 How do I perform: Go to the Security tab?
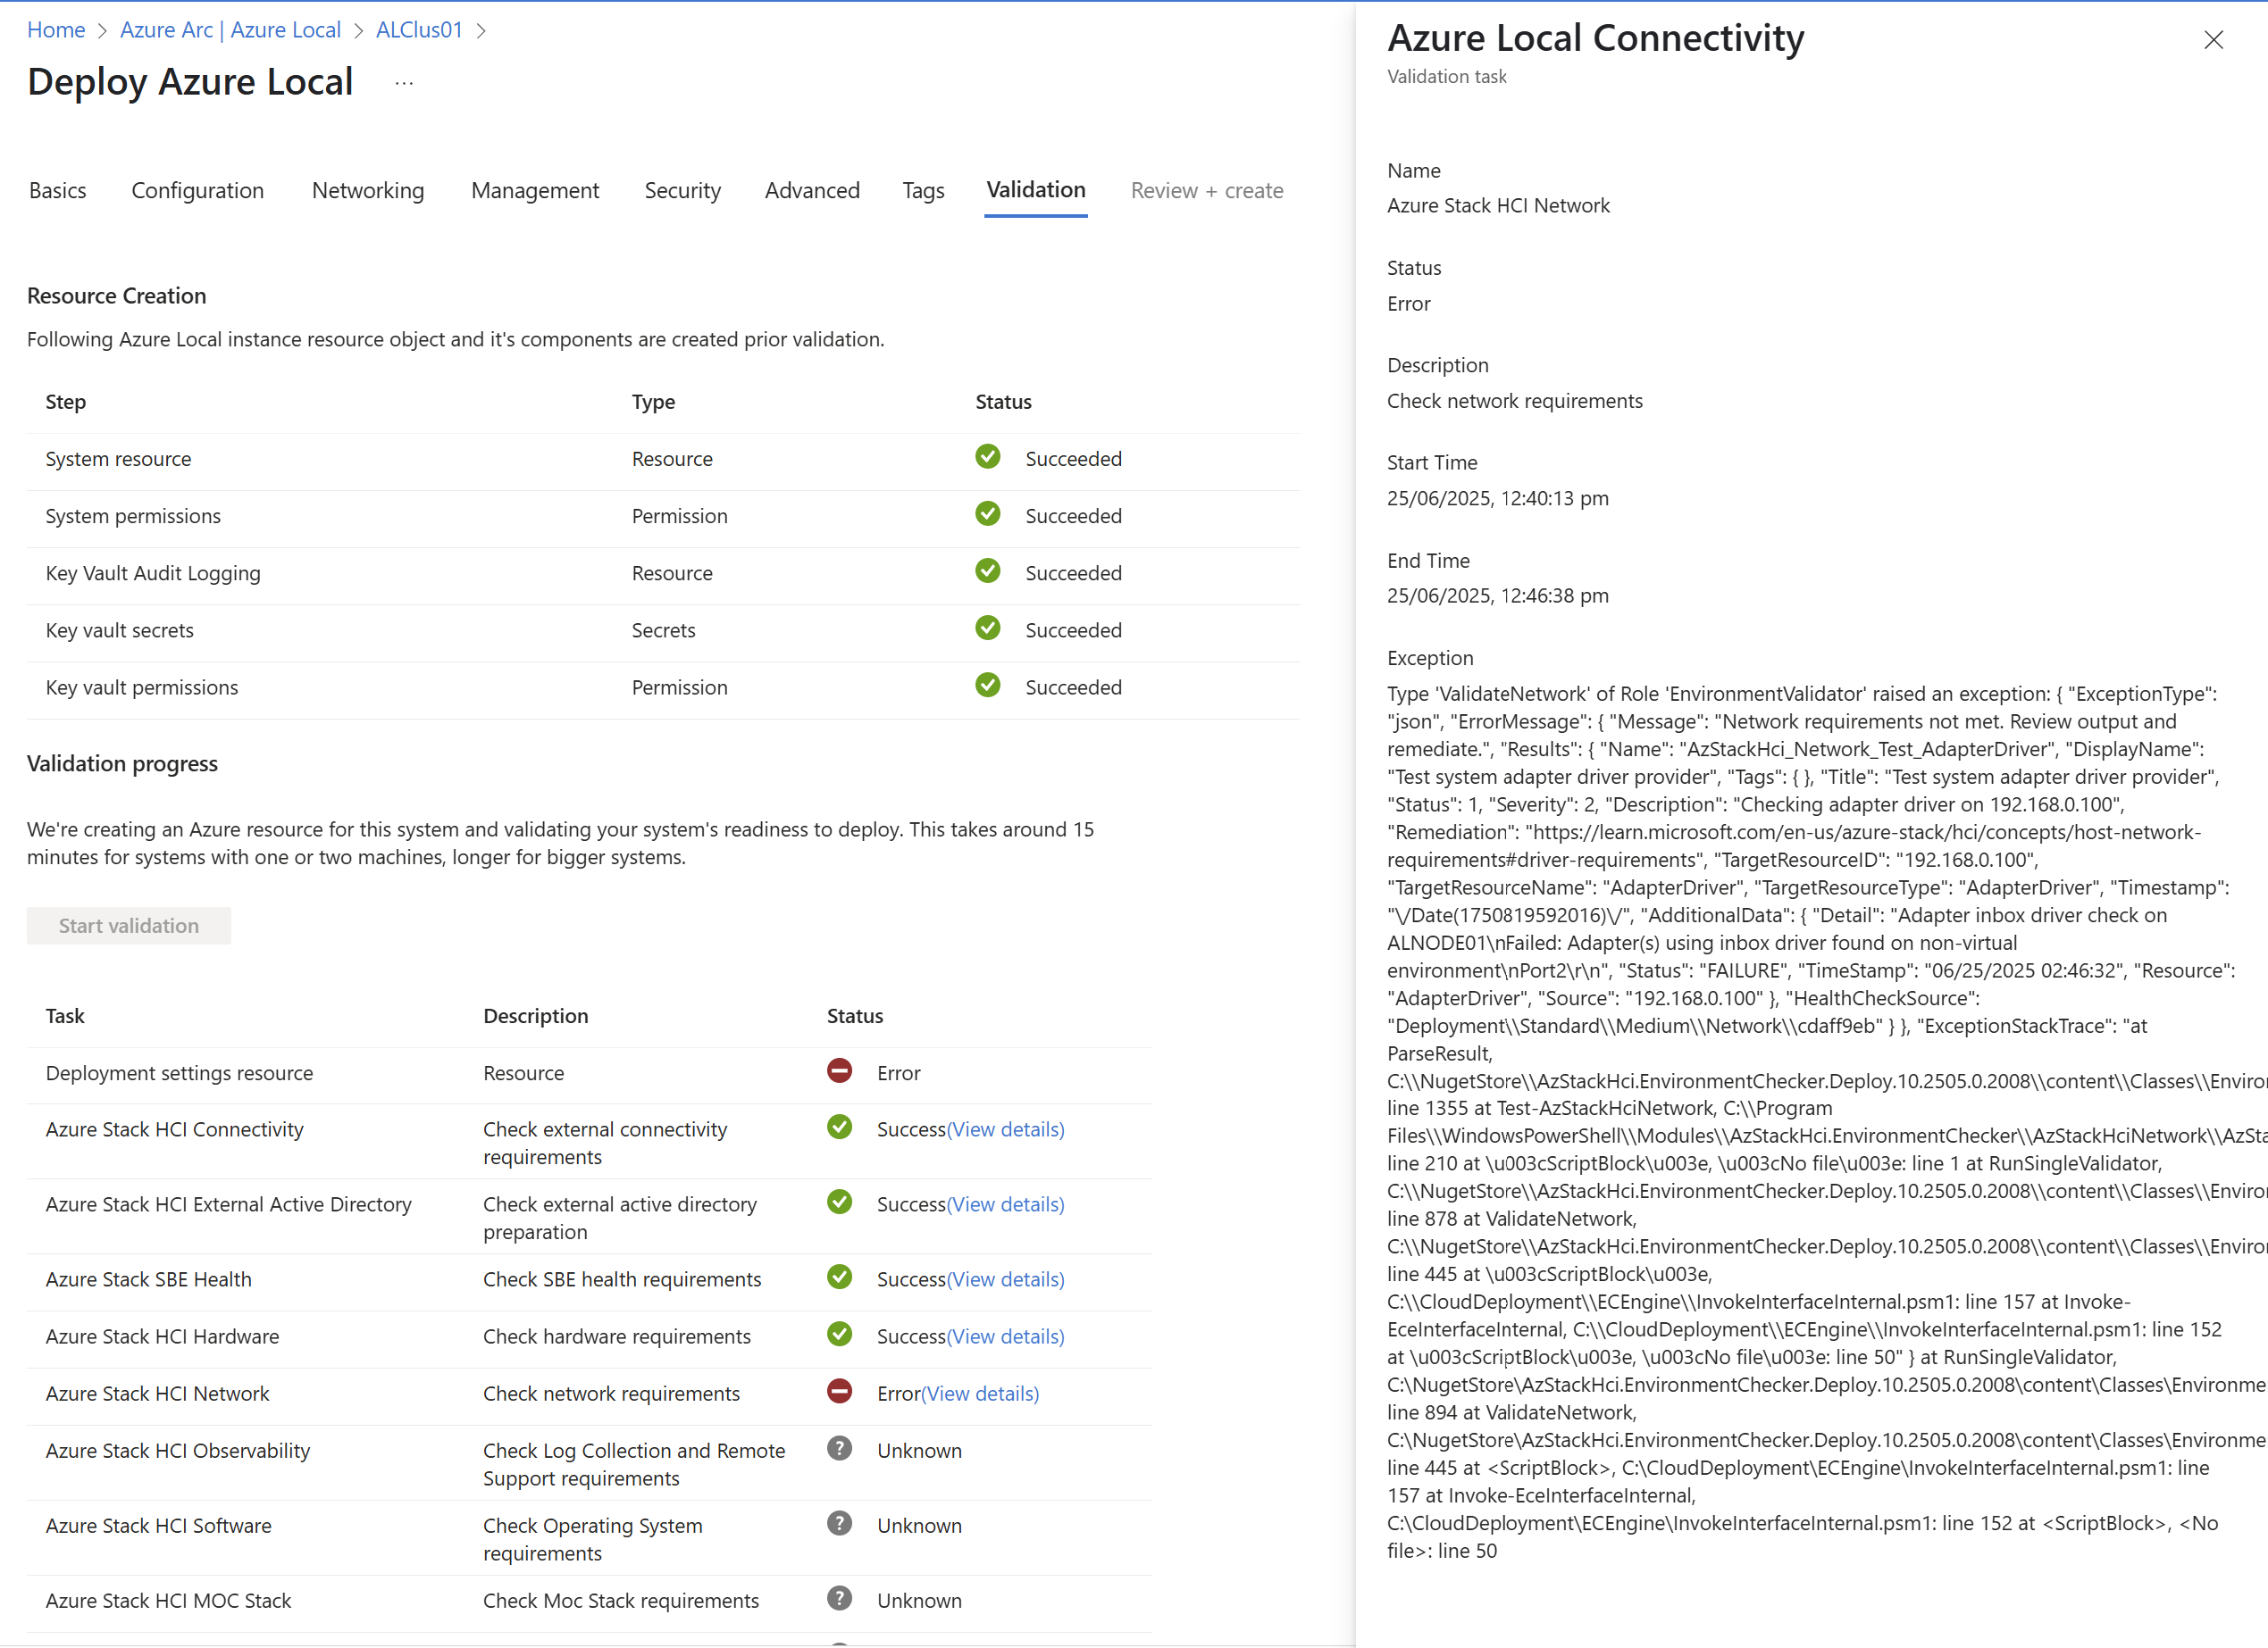[x=683, y=191]
